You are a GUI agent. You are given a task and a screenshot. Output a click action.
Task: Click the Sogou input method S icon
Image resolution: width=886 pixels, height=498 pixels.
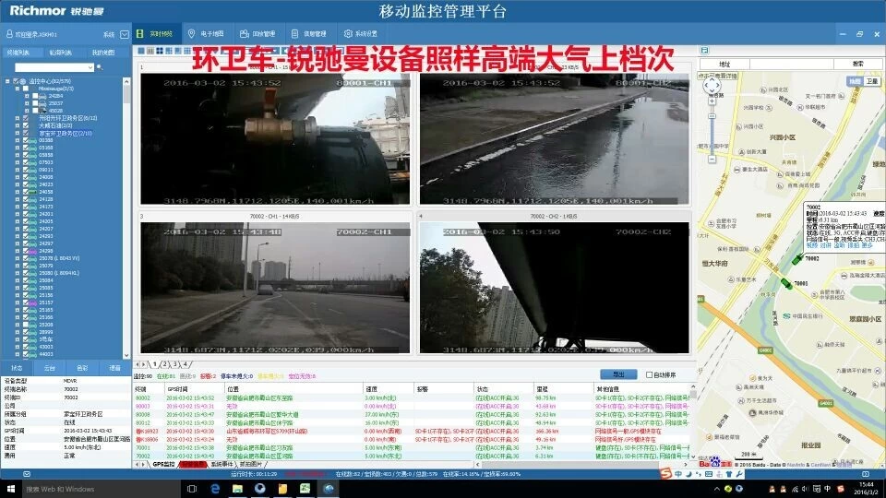coord(666,473)
